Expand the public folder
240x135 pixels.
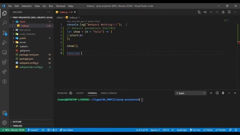coord(31,38)
